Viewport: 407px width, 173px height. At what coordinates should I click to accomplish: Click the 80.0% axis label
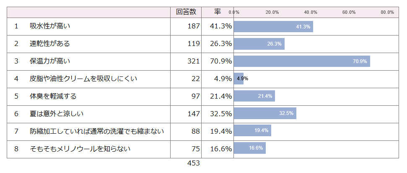pos(387,13)
